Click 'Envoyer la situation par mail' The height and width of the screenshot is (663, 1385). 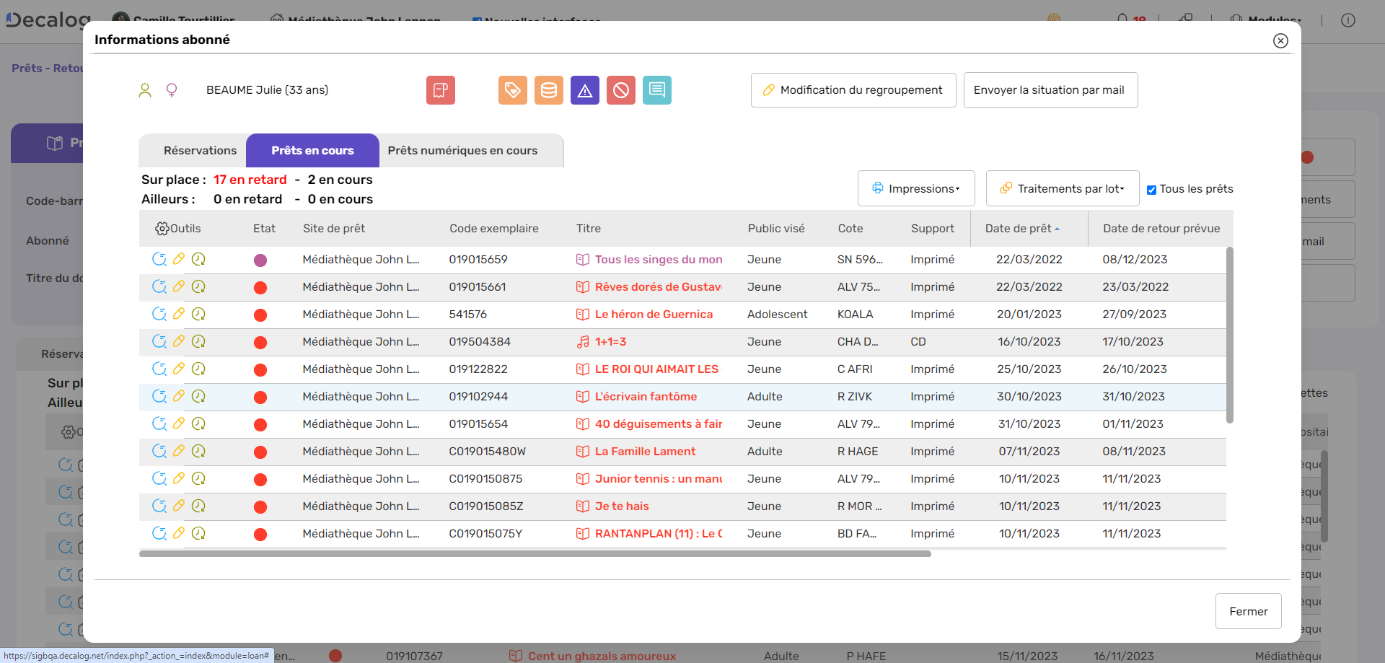point(1050,89)
